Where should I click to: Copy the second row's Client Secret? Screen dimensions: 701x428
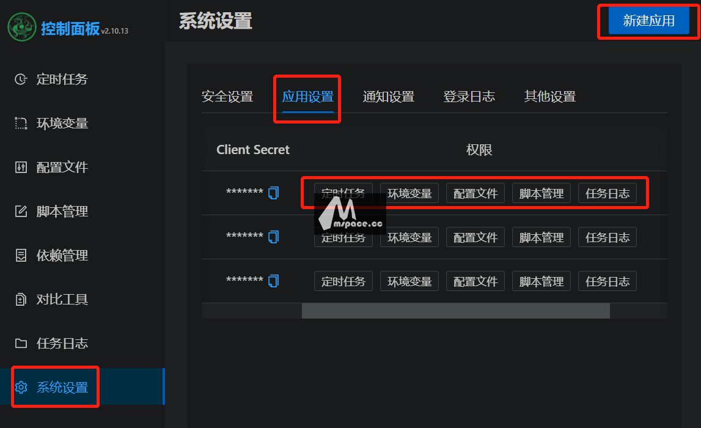273,237
